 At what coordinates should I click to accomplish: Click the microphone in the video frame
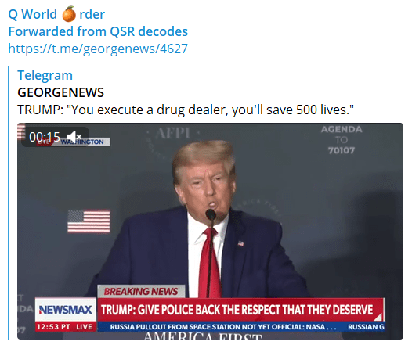(211, 214)
